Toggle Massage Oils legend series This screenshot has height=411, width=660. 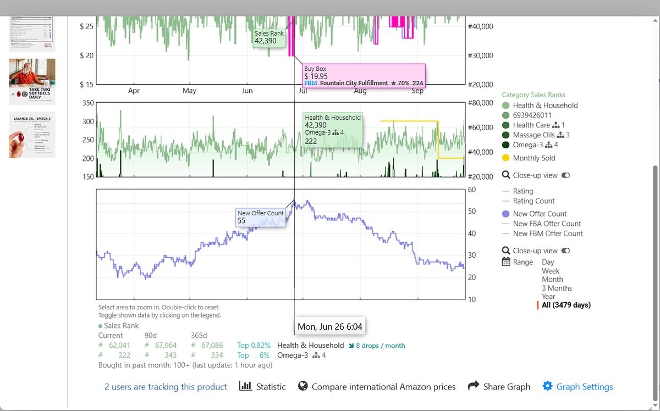534,135
